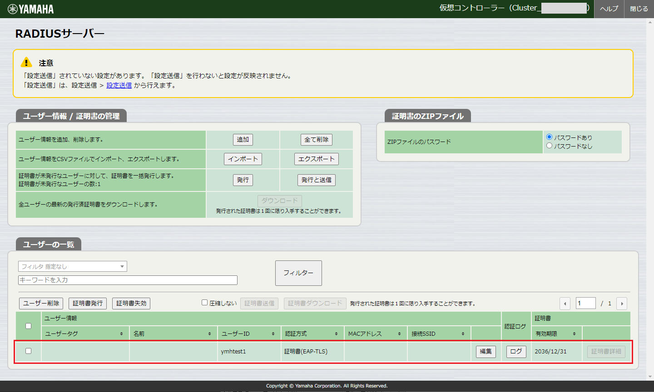Sort by 名前 column arrows

[x=209, y=334]
